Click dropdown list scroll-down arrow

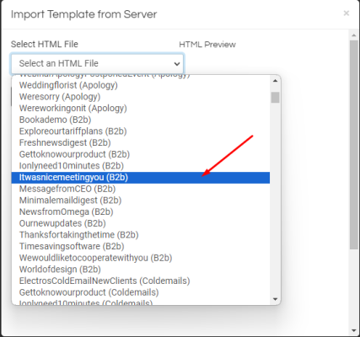275,299
